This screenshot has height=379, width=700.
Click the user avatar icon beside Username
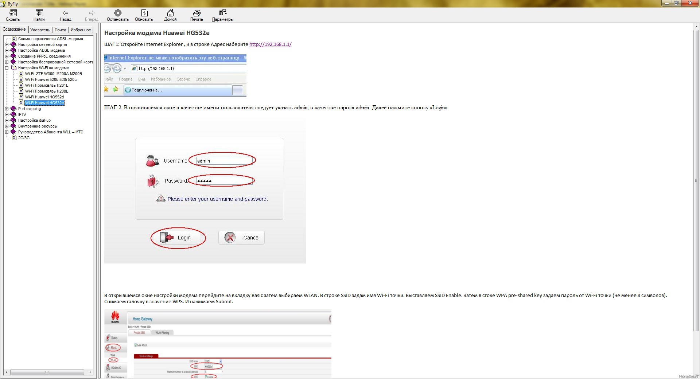click(152, 160)
